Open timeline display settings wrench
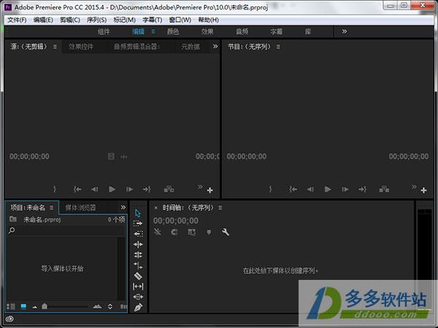 pos(226,232)
